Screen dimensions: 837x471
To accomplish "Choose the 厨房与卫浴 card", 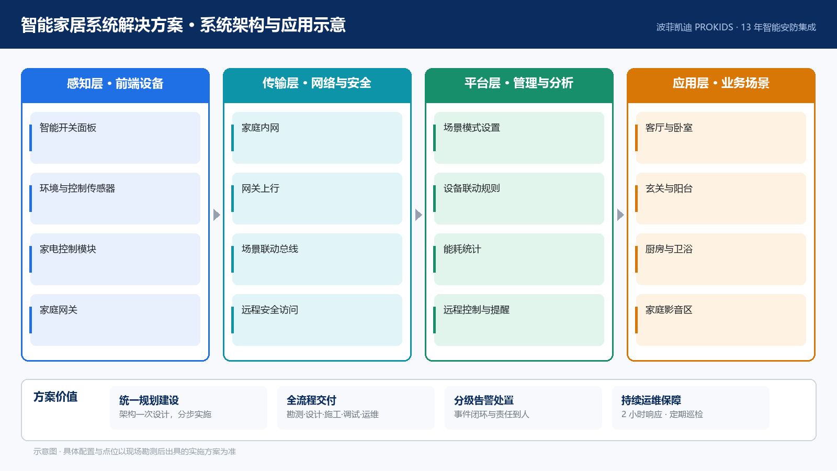I will pos(721,259).
